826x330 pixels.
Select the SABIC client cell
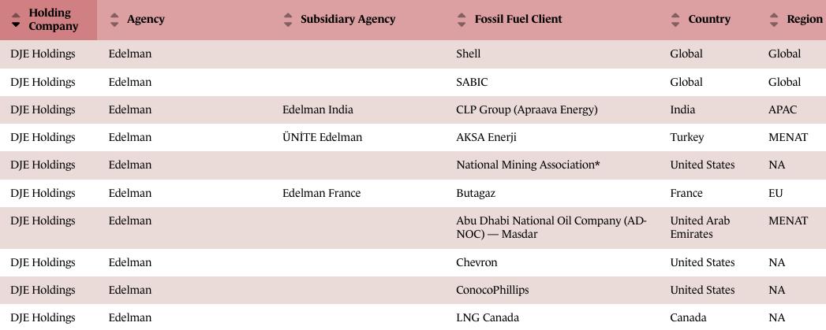[x=471, y=82]
